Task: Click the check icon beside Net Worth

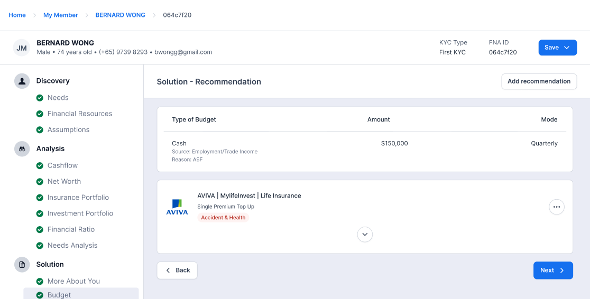Action: point(40,181)
